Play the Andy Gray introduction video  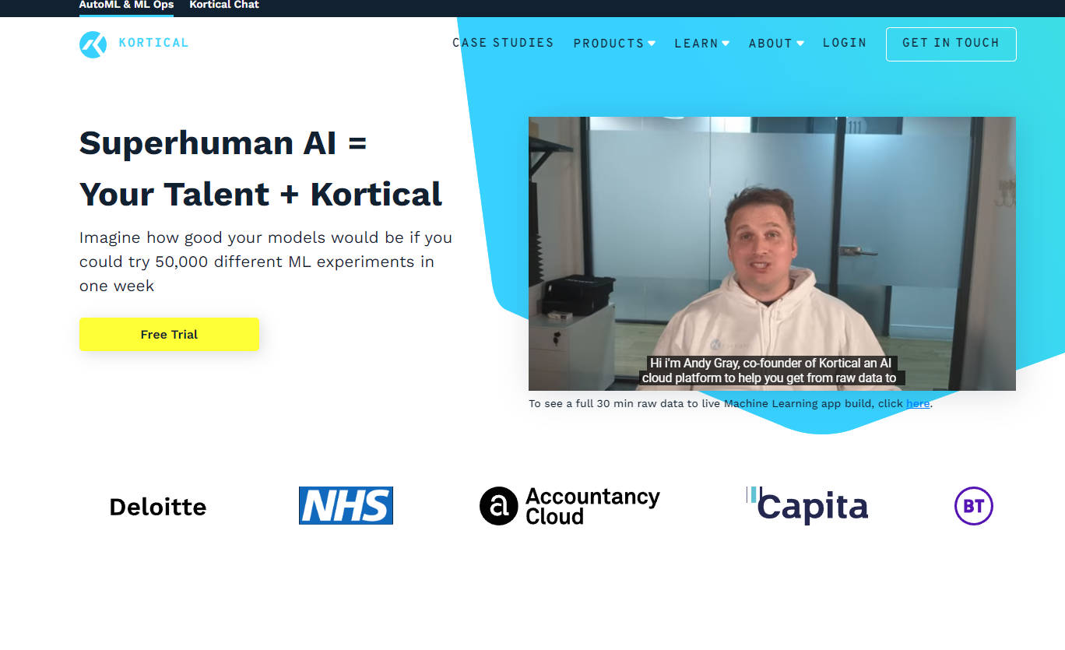(772, 254)
